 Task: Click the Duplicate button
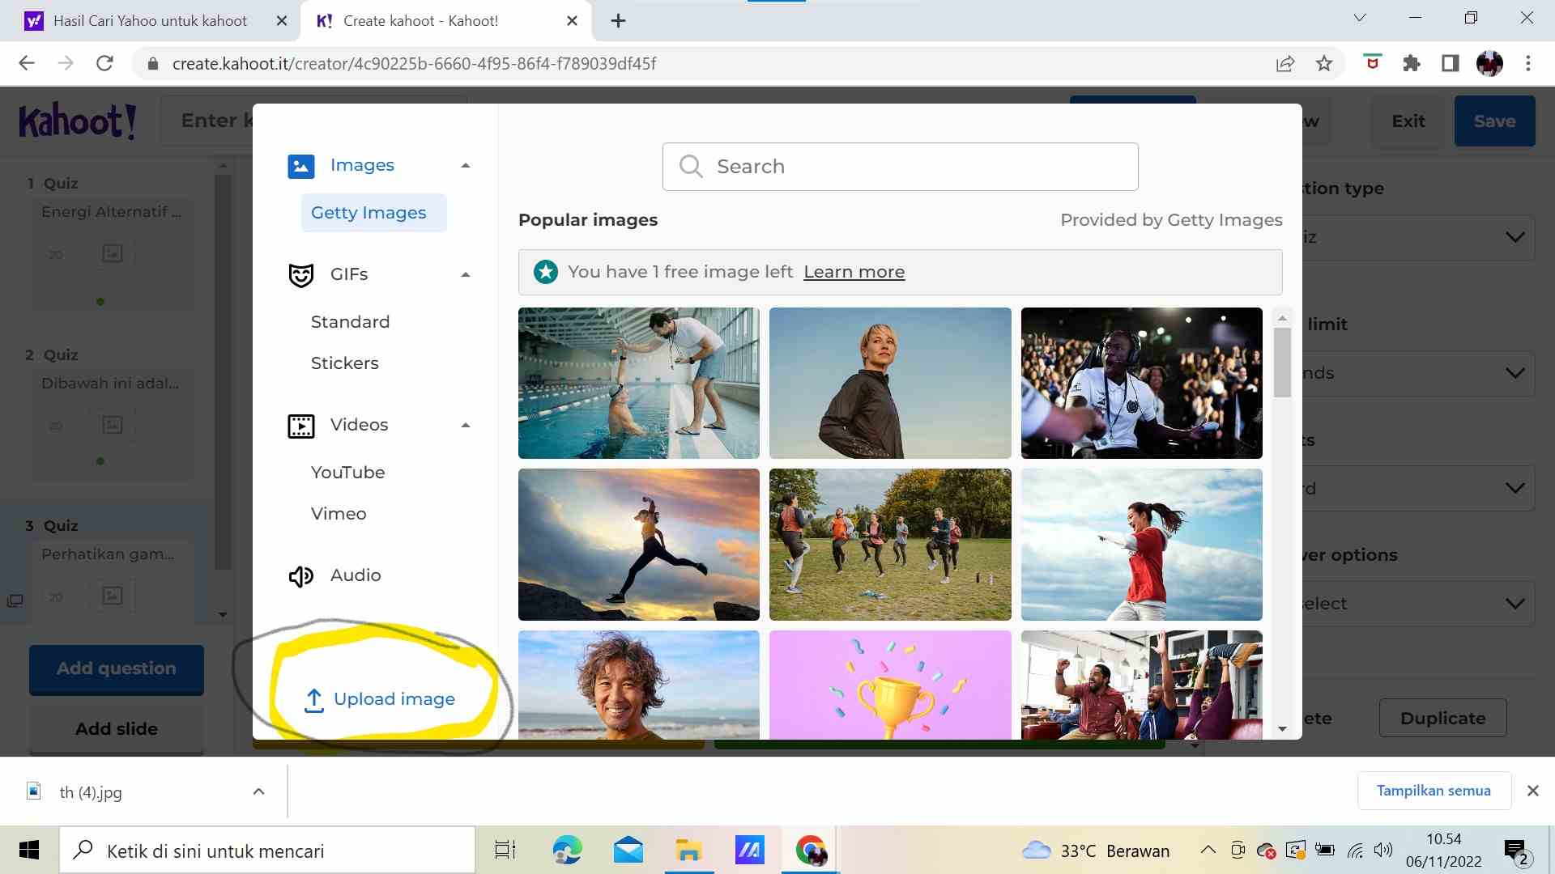coord(1442,719)
